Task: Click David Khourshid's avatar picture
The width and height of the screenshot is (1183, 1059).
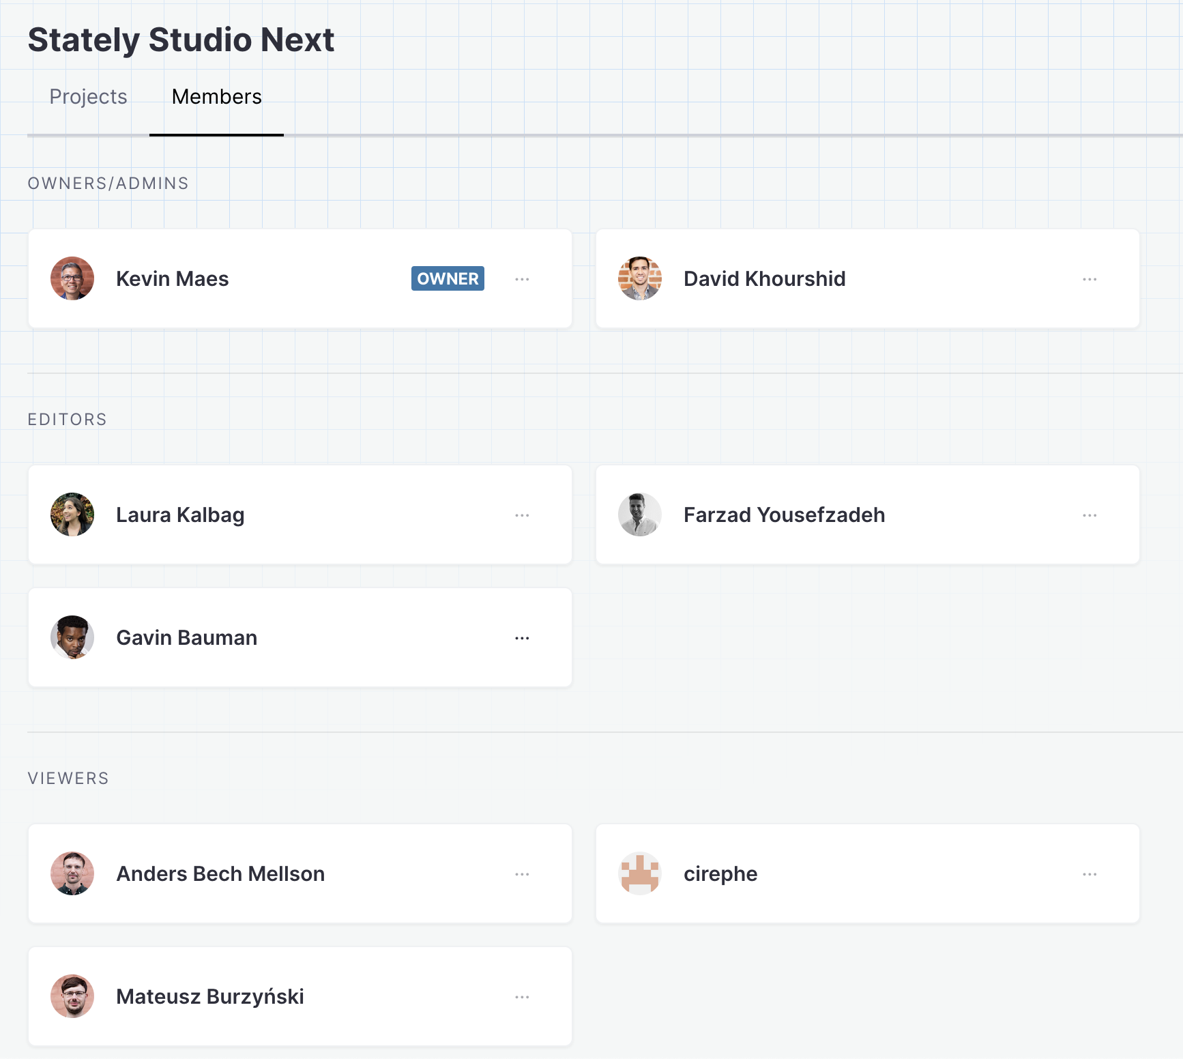Action: (640, 278)
